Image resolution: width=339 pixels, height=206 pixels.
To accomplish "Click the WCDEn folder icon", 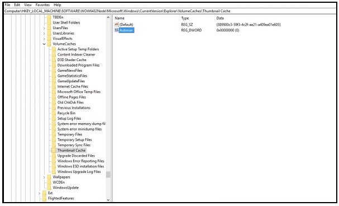I will coord(49,182).
